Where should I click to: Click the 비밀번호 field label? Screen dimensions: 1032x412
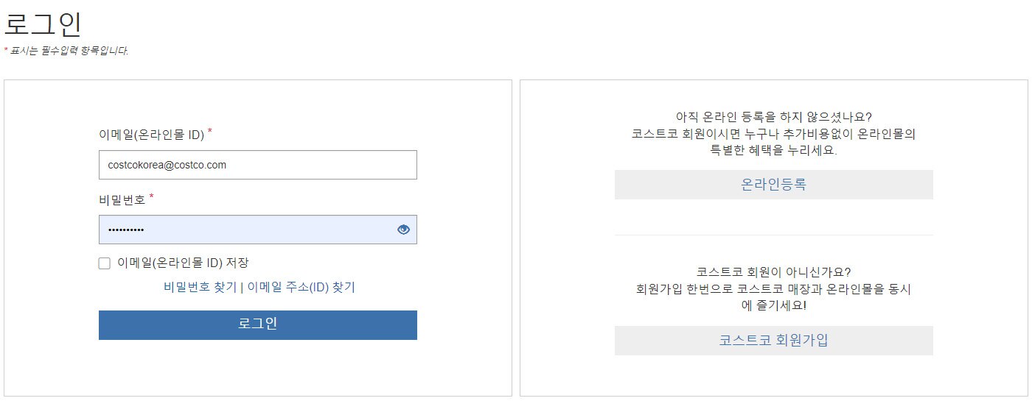122,199
